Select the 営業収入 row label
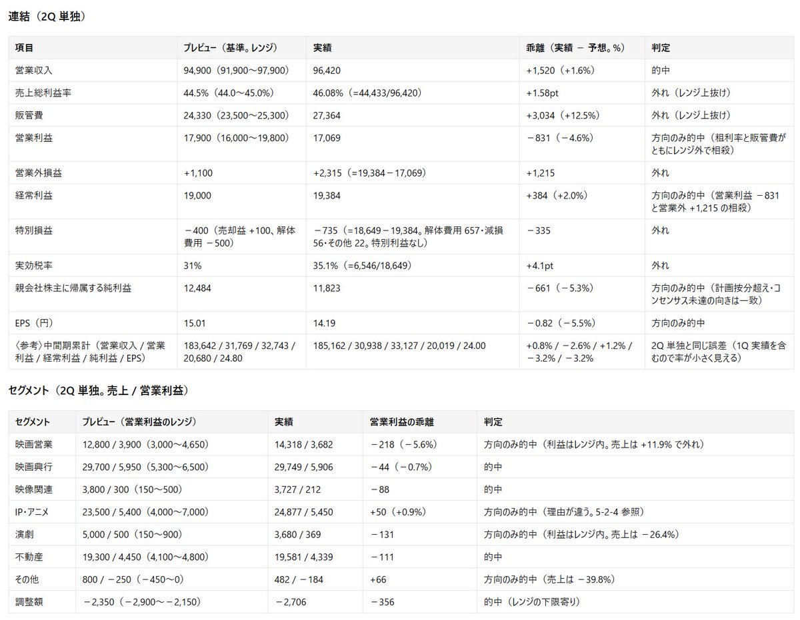This screenshot has width=800, height=620. [x=33, y=71]
